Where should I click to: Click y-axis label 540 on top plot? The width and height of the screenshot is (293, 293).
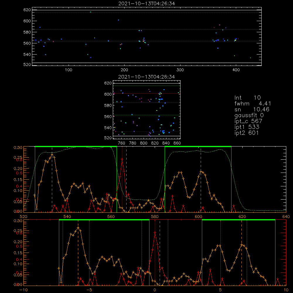tap(27, 54)
